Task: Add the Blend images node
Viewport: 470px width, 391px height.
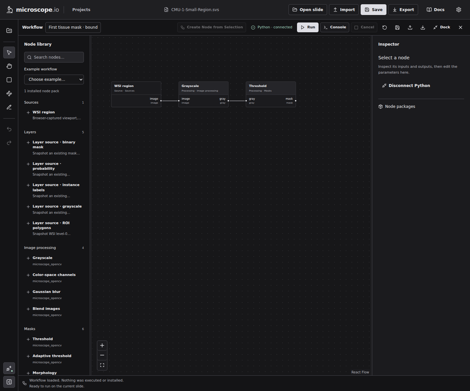Action: click(54, 311)
